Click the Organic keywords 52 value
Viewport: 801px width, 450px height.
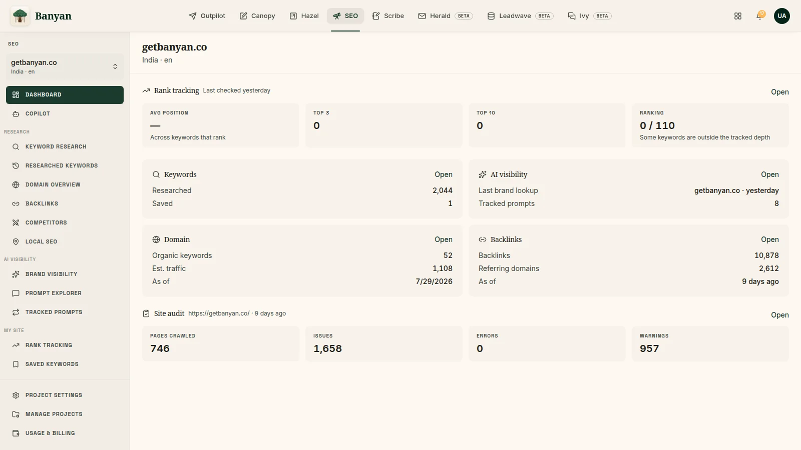click(448, 255)
